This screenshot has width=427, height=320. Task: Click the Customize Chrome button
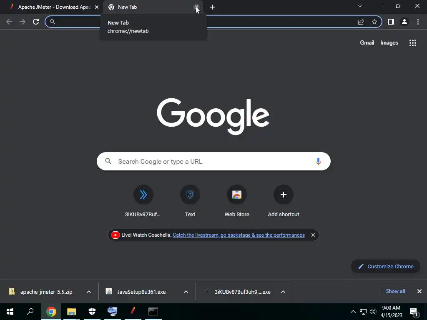(386, 266)
